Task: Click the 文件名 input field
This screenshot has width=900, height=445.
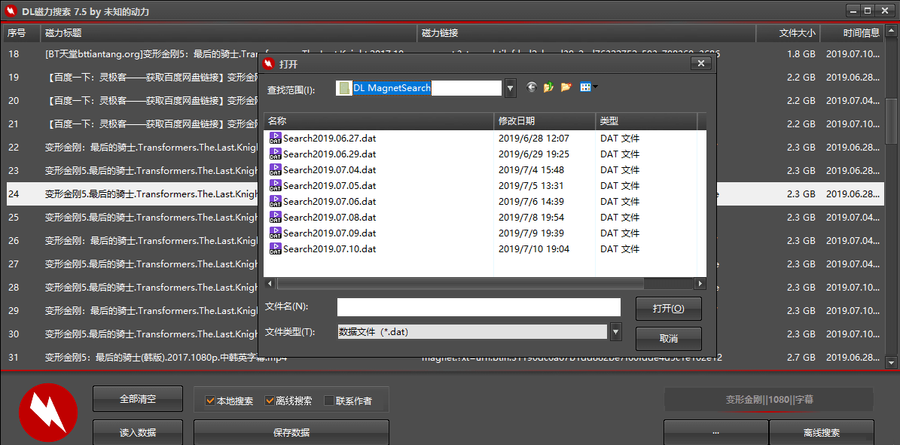Action: [x=479, y=307]
